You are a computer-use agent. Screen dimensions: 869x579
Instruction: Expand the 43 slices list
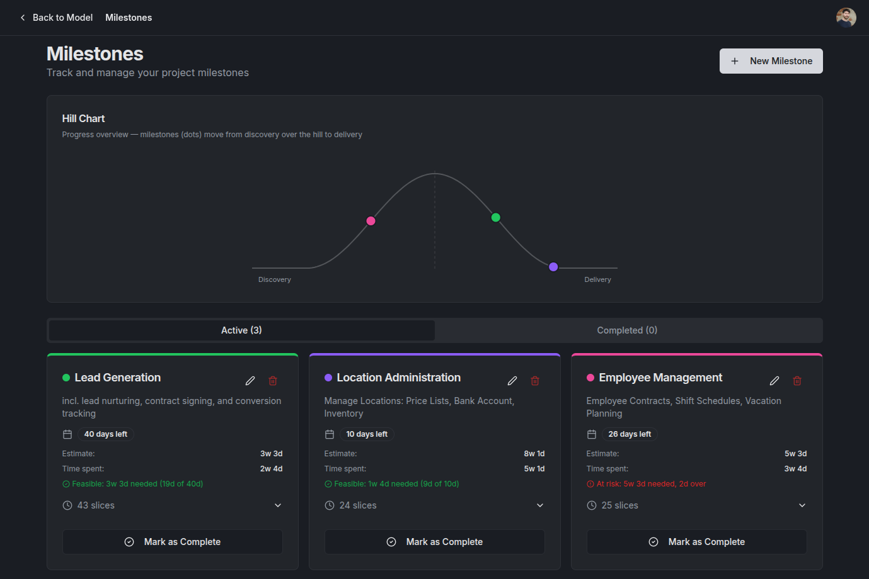point(278,505)
